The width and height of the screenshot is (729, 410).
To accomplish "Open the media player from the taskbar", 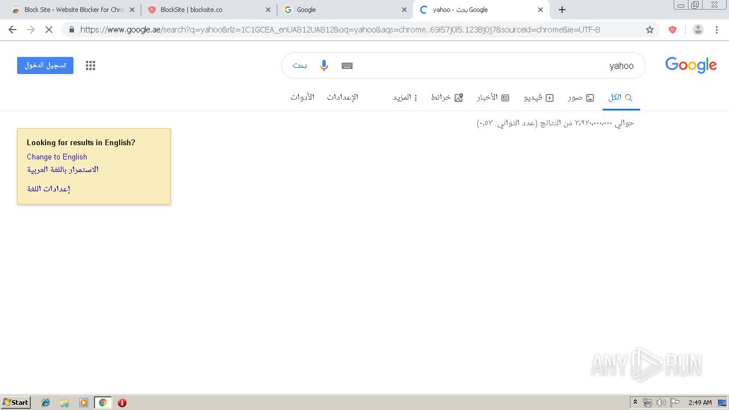I will [x=84, y=403].
